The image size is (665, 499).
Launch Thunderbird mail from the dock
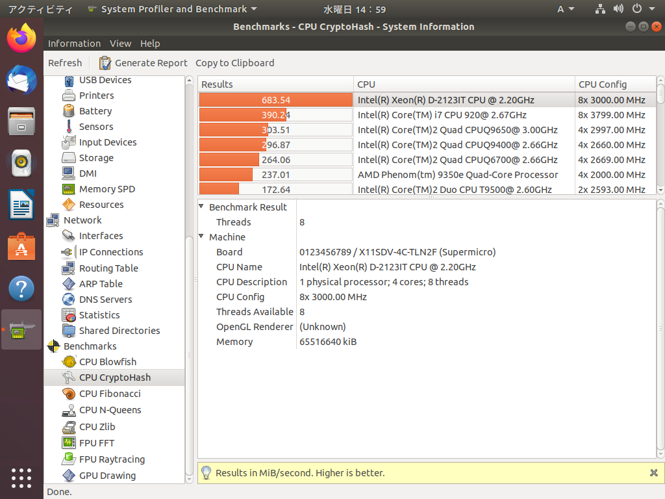21,79
